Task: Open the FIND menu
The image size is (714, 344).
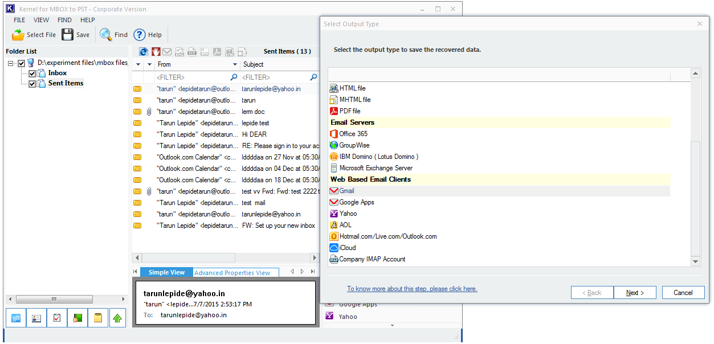Action: pos(65,20)
